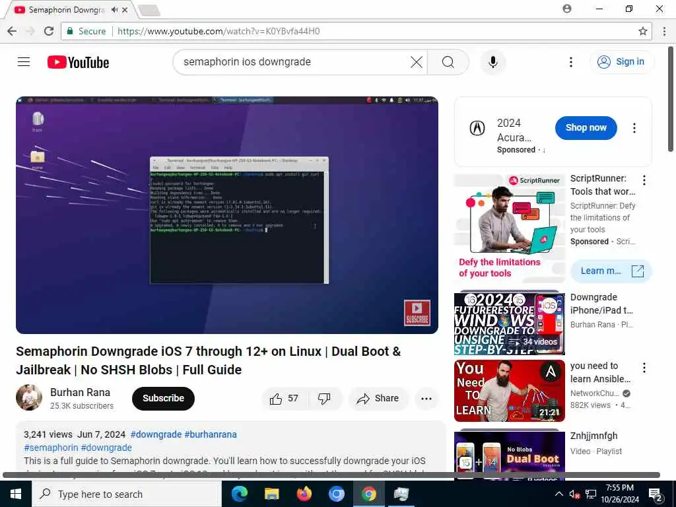676x507 pixels.
Task: Bookmark this page with the star
Action: [x=643, y=31]
